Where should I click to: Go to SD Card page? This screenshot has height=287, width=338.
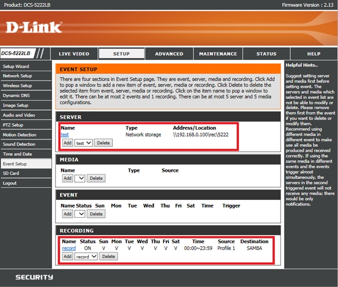tap(11, 173)
